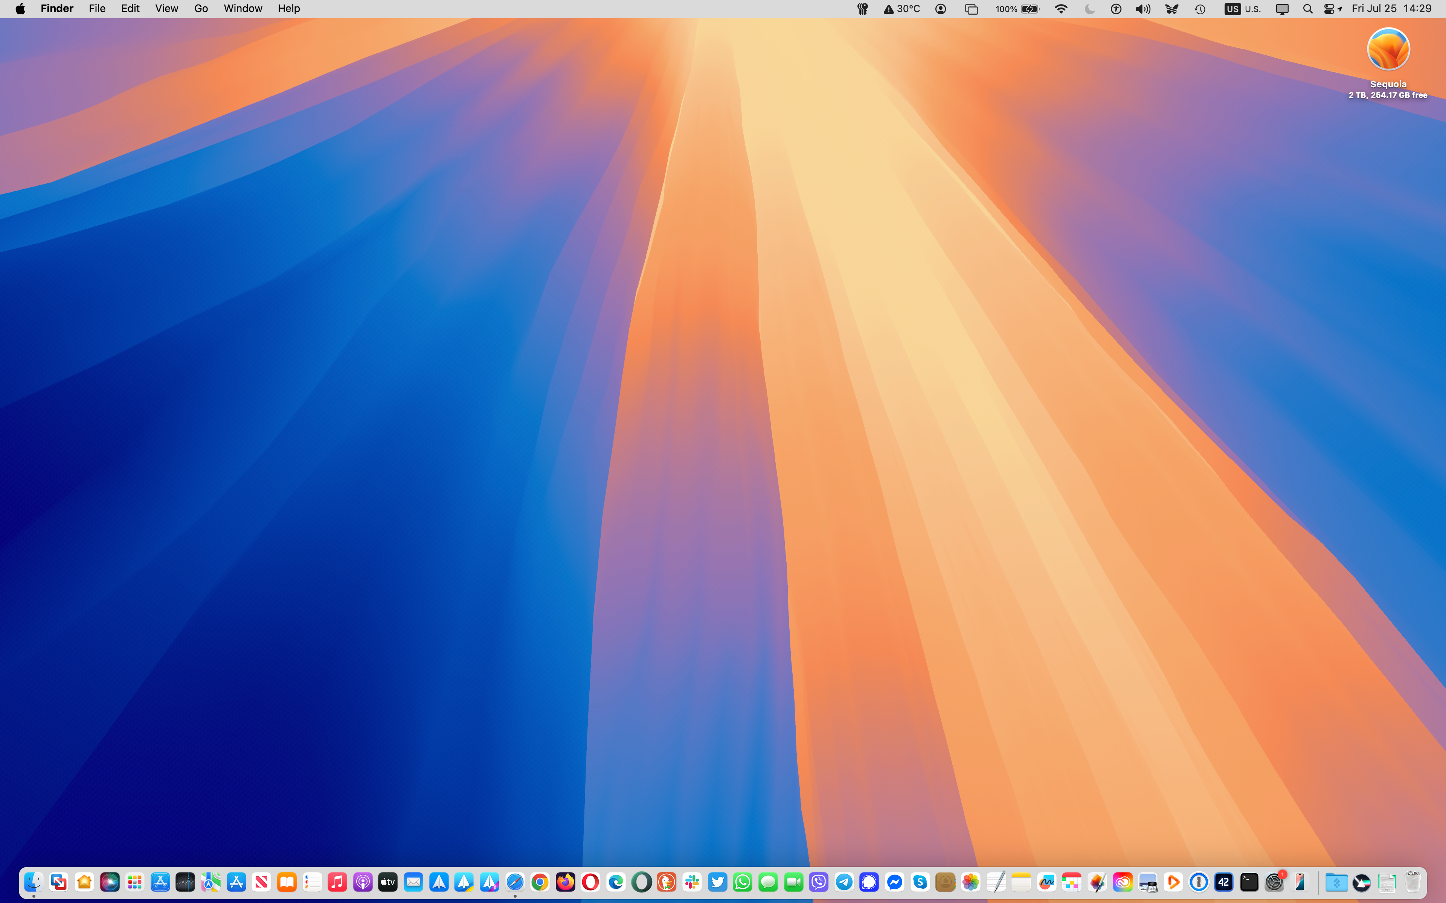This screenshot has height=903, width=1446.
Task: Open the View menu
Action: [x=167, y=8]
